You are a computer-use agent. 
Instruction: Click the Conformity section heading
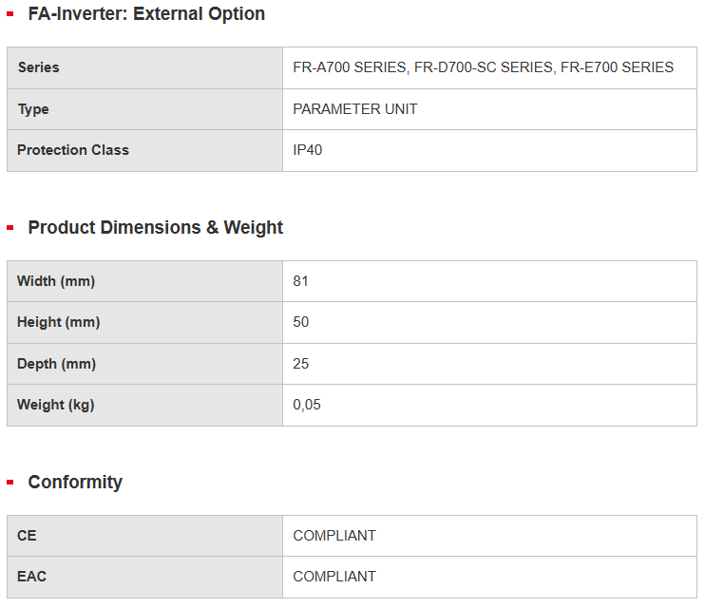click(x=75, y=483)
